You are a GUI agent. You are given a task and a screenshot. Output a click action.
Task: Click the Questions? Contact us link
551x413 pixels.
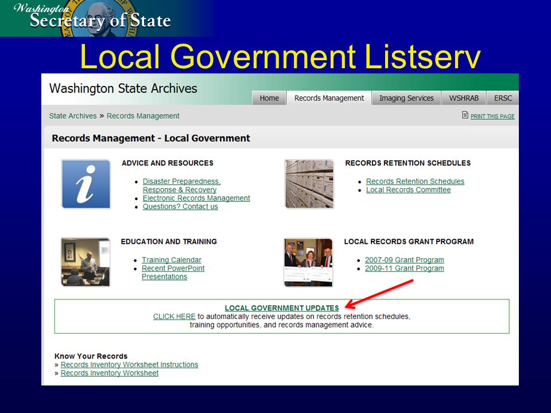pos(180,206)
